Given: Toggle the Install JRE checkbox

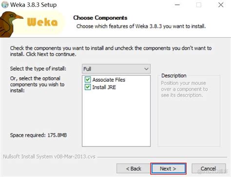Looking at the screenshot, I should pyautogui.click(x=88, y=87).
